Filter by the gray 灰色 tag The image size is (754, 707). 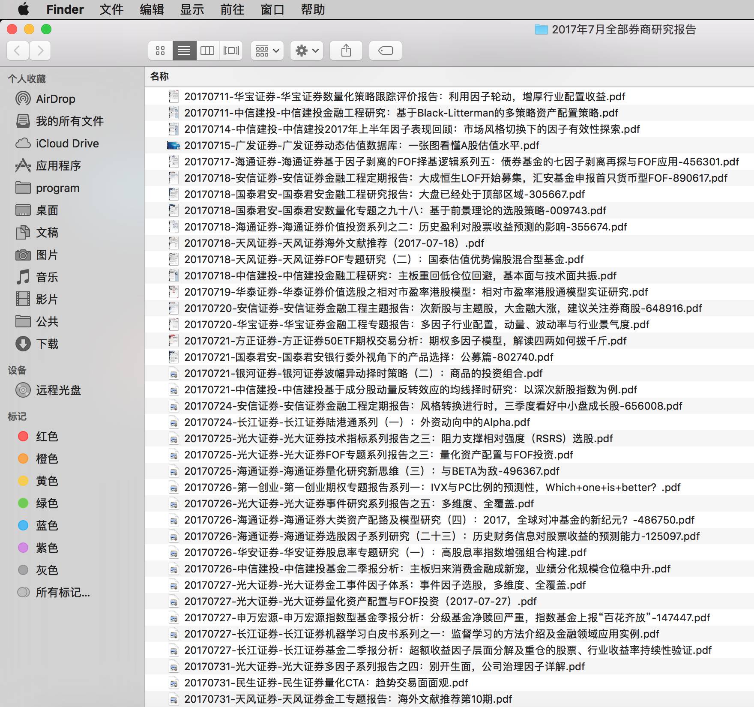(x=38, y=570)
